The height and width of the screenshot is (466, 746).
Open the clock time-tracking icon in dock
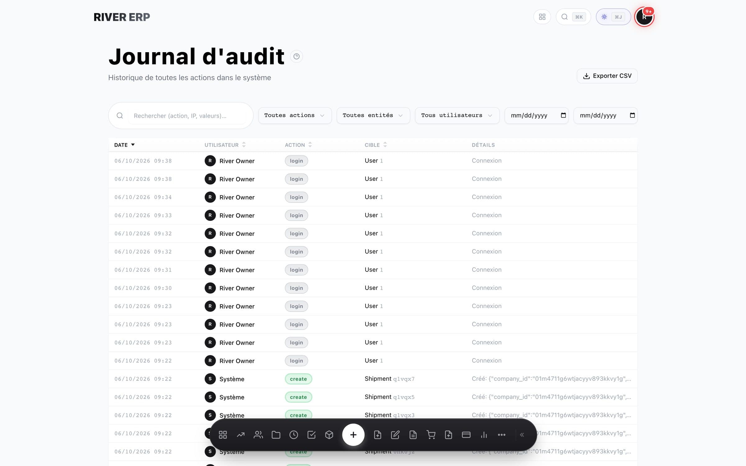[294, 435]
